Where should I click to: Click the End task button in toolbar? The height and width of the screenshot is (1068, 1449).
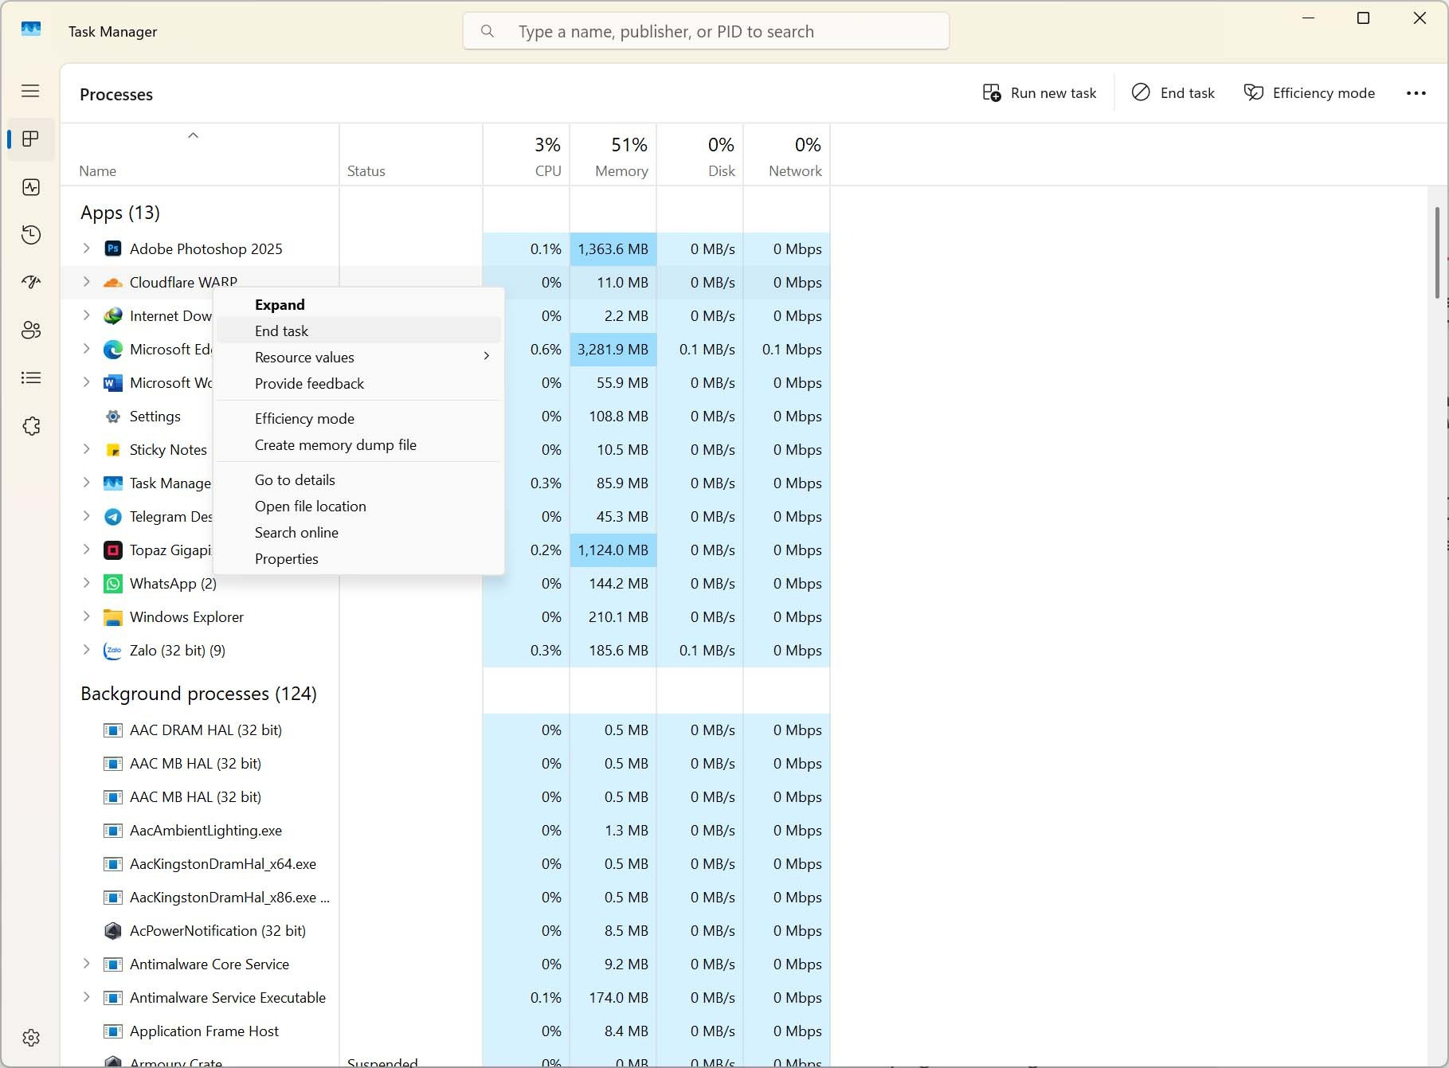[x=1173, y=92]
